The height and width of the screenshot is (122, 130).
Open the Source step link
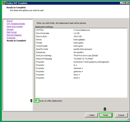point(10,21)
